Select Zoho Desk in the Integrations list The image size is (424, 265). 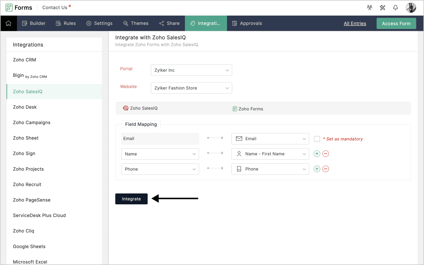point(54,107)
